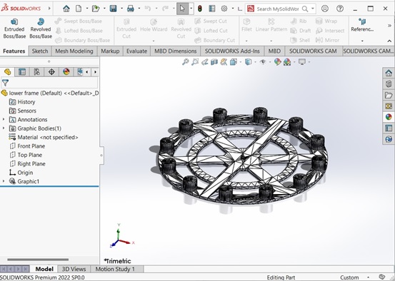Expand the Graphic Bodies(1) folder

(4, 128)
